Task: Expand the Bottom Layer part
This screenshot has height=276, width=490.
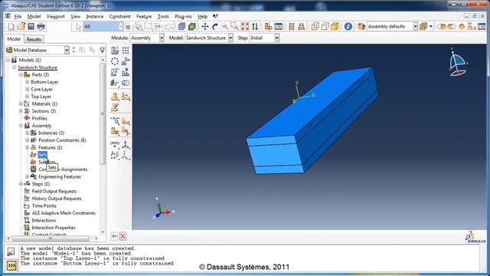Action: [28, 82]
